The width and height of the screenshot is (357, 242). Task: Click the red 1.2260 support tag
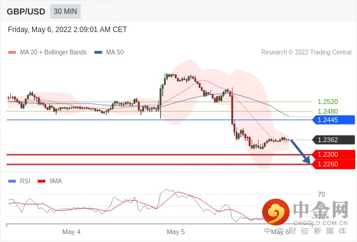tap(333, 164)
